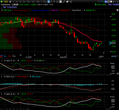Click the Buy button

[x=5, y=56]
